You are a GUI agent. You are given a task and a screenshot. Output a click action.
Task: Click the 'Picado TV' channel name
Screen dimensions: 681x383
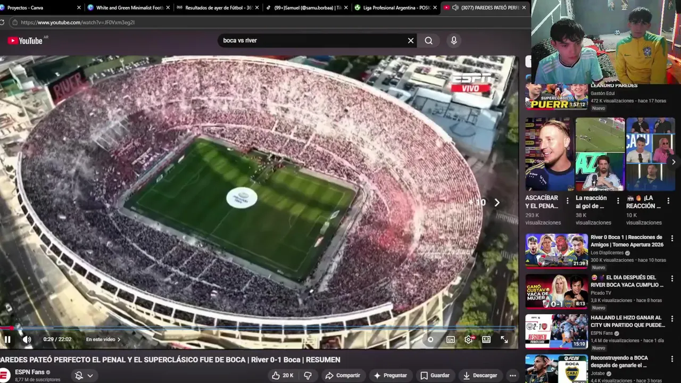pyautogui.click(x=601, y=293)
